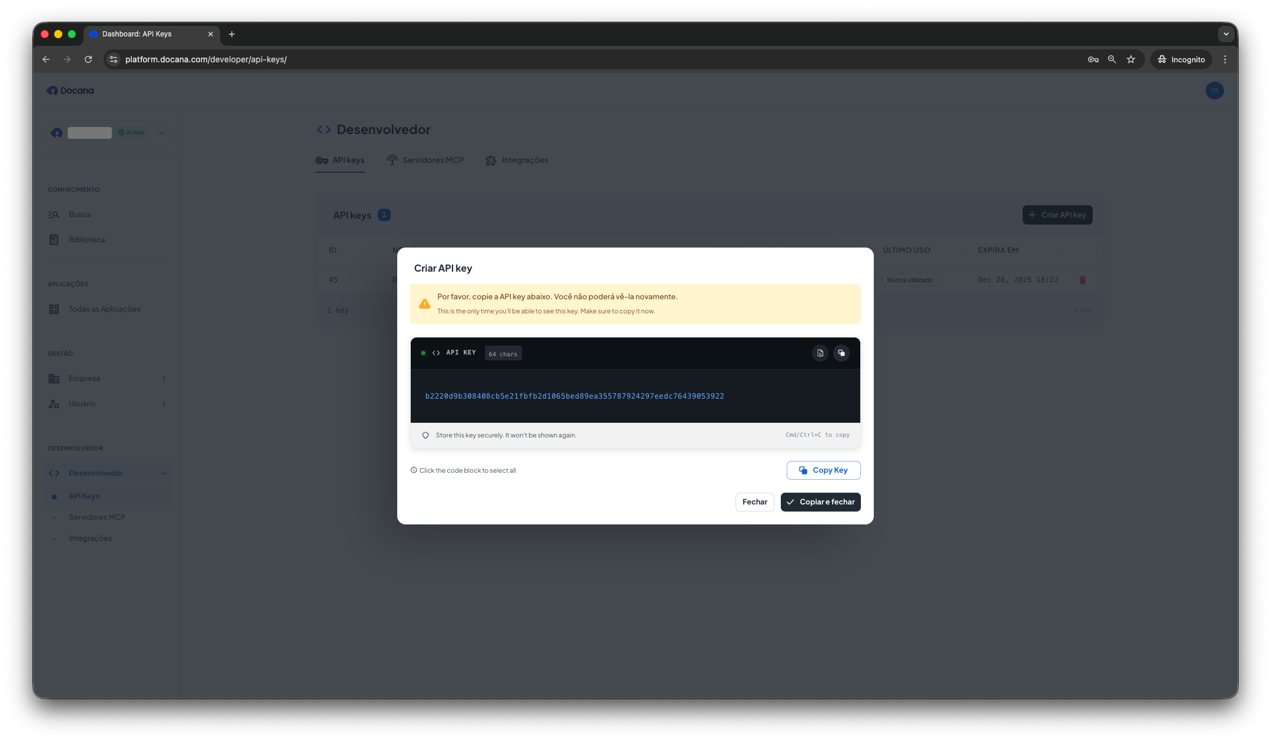Click the EXPIRA EM column header
The width and height of the screenshot is (1271, 742).
tap(998, 250)
